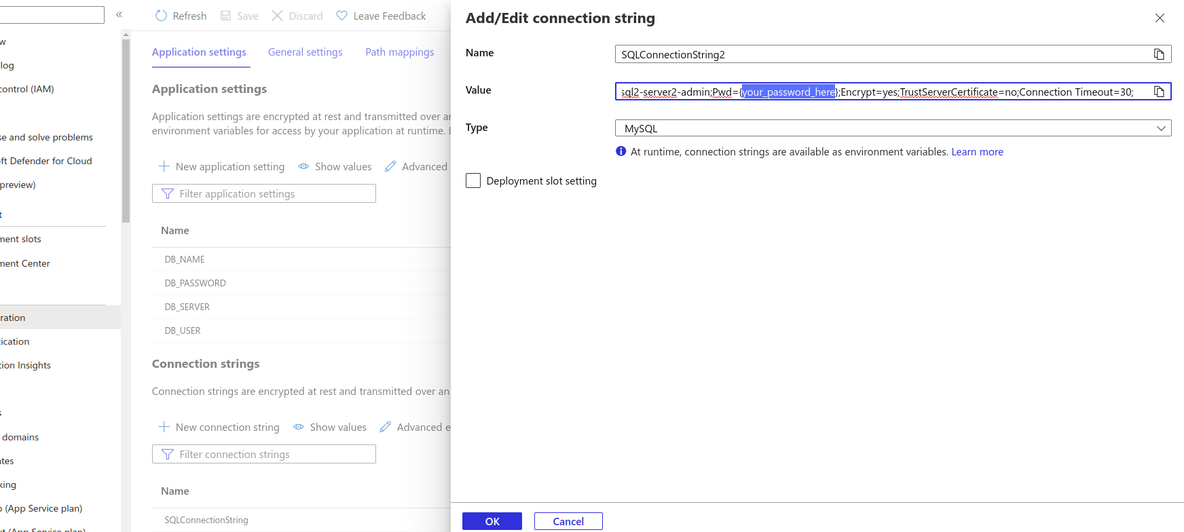Click pencil icon for connection strings Advanced edit

click(386, 427)
